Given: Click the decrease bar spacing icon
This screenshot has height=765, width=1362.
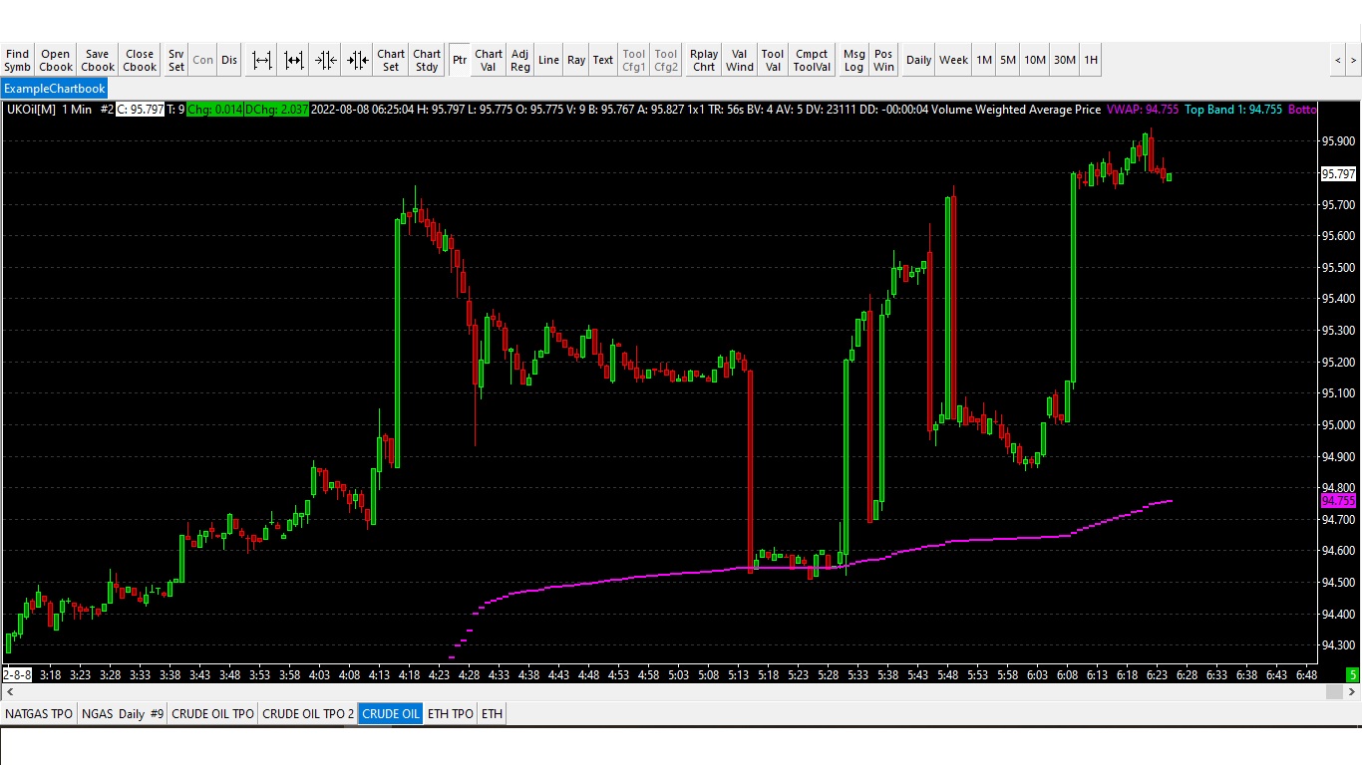Looking at the screenshot, I should tap(293, 61).
